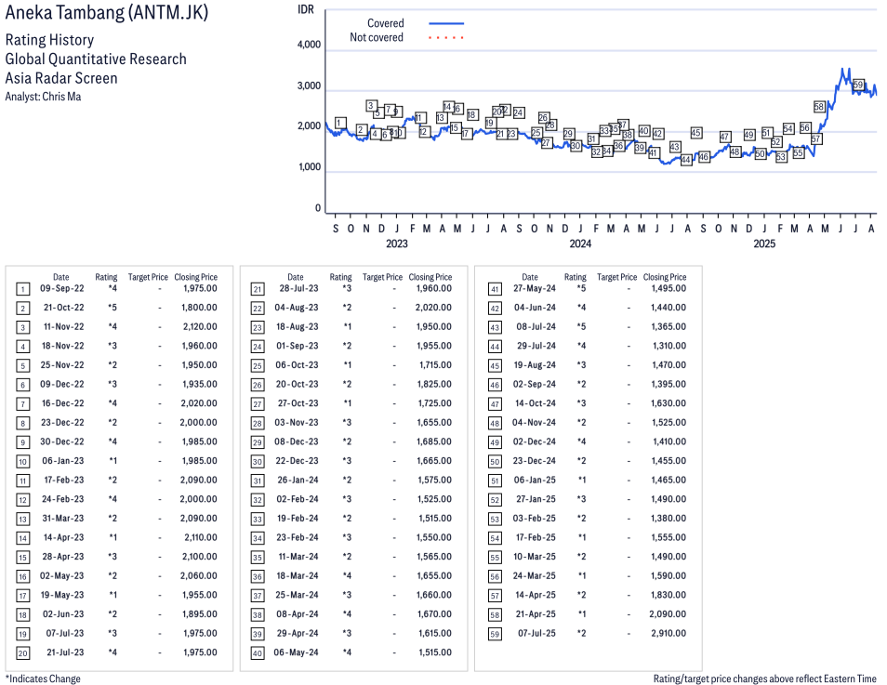Viewport: 887px width, 685px height.
Task: Select the Aneka Tambang (ANTM.JK) title
Action: coord(107,12)
